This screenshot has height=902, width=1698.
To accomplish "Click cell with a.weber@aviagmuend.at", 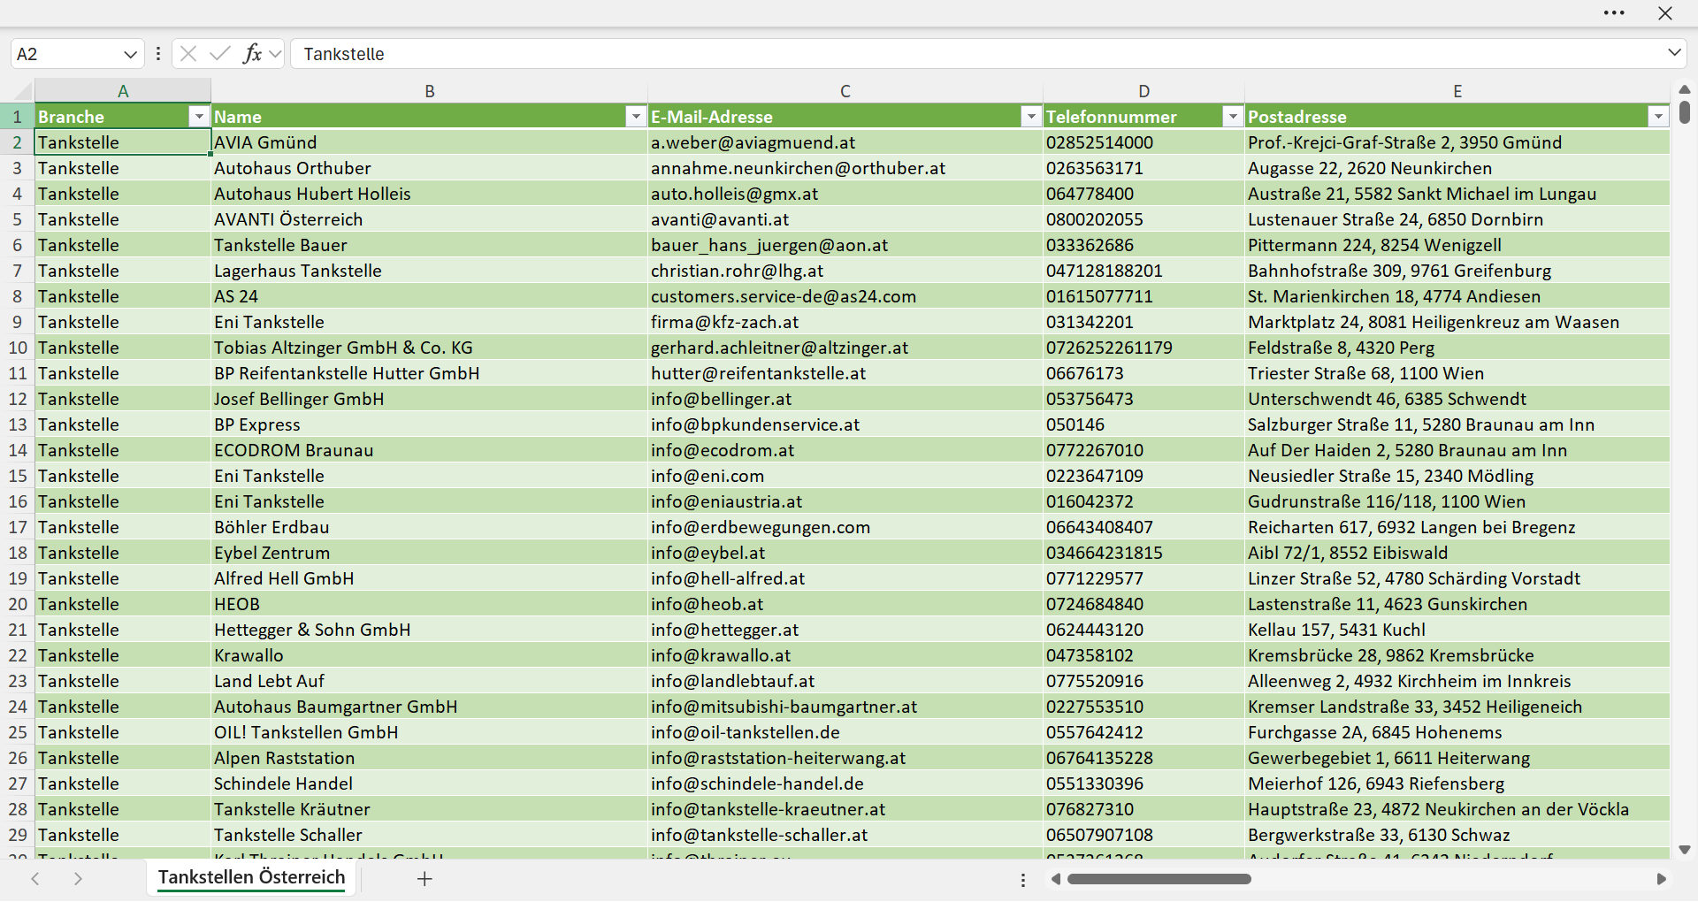I will [x=845, y=142].
